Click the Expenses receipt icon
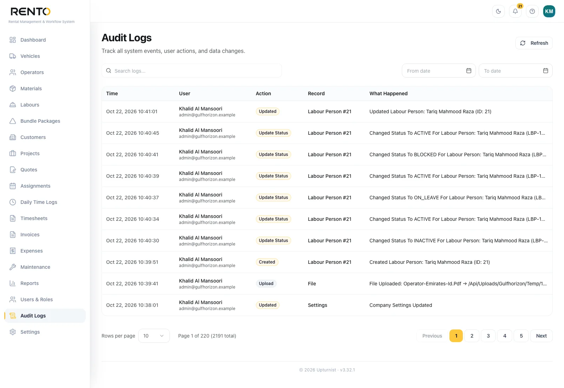Image resolution: width=564 pixels, height=388 pixels. coord(13,251)
